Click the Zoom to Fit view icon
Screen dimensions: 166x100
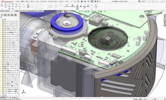pos(80,11)
